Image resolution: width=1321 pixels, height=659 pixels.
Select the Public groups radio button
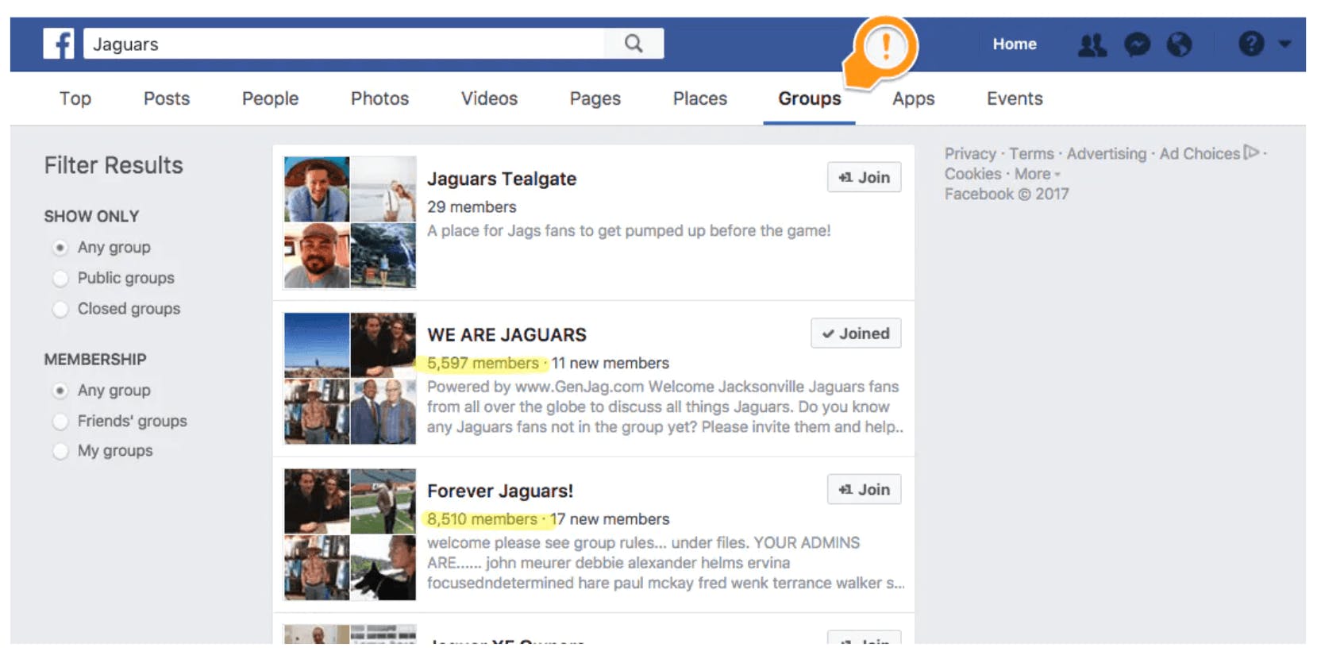60,279
